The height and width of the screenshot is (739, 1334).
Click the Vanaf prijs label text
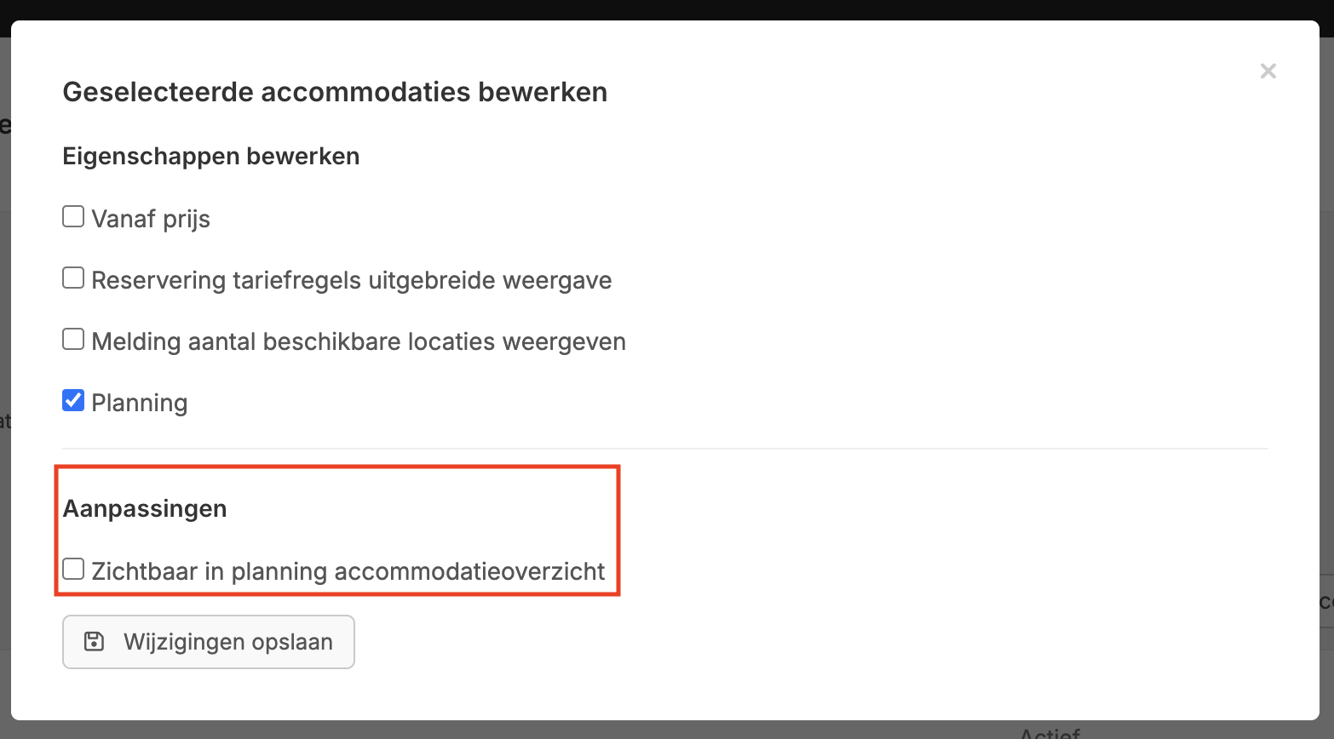pos(151,220)
